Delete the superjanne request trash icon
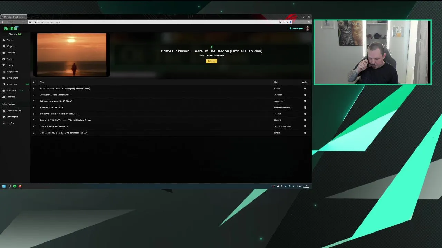The height and width of the screenshot is (248, 442). point(305,101)
